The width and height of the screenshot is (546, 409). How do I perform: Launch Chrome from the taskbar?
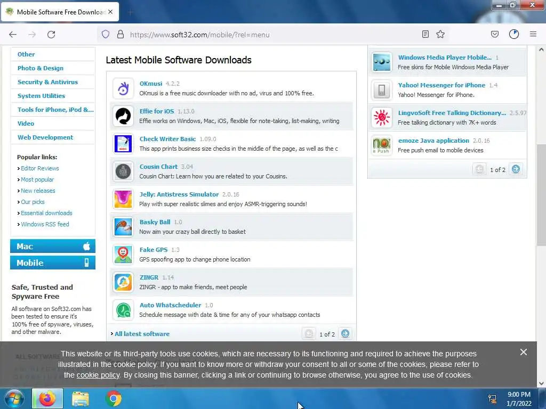point(114,398)
